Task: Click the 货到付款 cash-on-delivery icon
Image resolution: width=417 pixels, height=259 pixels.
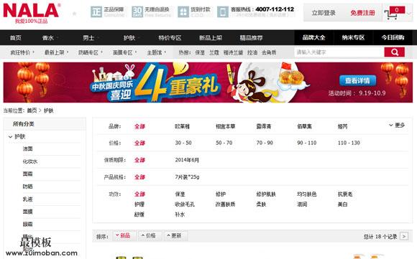Action: (x=183, y=12)
